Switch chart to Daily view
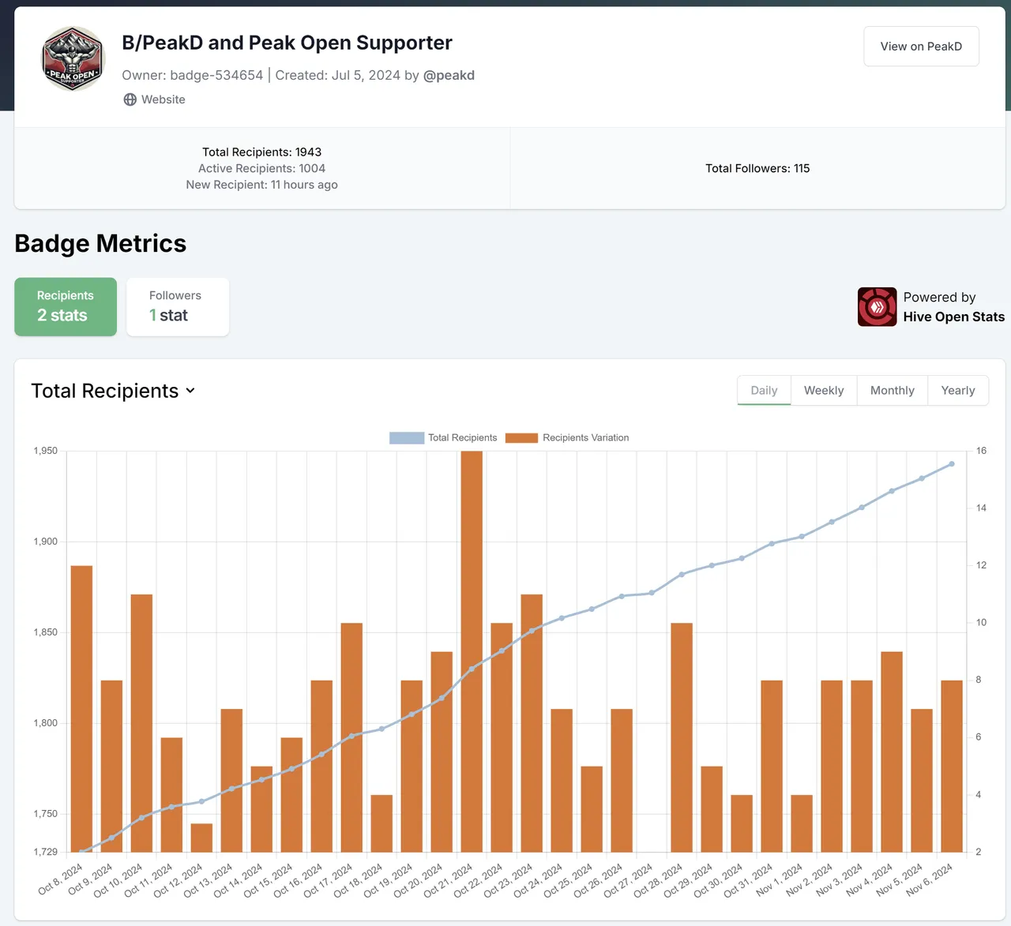This screenshot has width=1011, height=926. 764,390
